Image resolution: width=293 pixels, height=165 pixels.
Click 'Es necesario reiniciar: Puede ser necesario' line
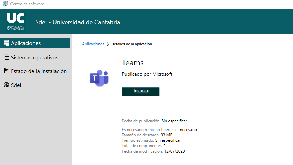click(159, 130)
